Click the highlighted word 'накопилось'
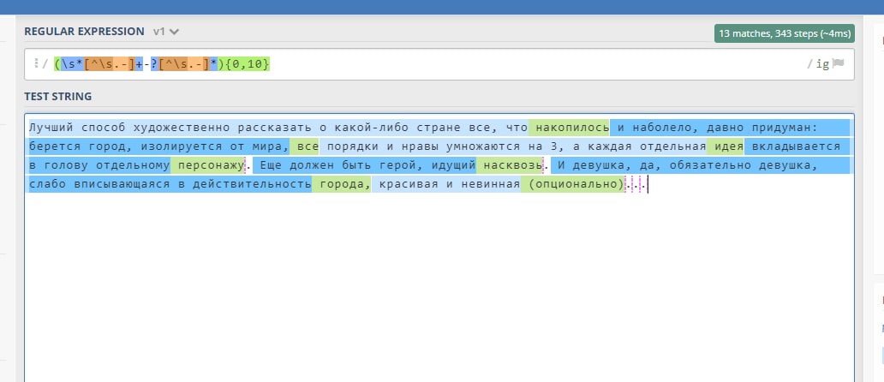Viewport: 884px width, 382px height. (x=572, y=128)
